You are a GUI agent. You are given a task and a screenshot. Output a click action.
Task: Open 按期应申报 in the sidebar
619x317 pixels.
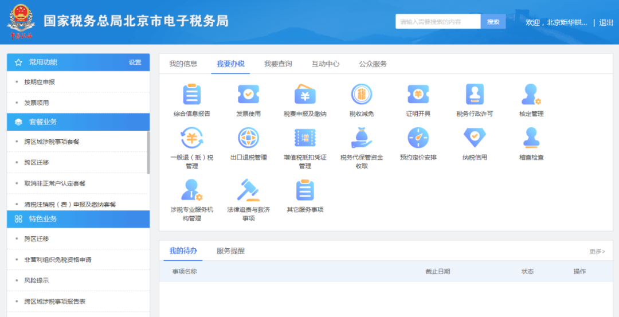[x=40, y=82]
